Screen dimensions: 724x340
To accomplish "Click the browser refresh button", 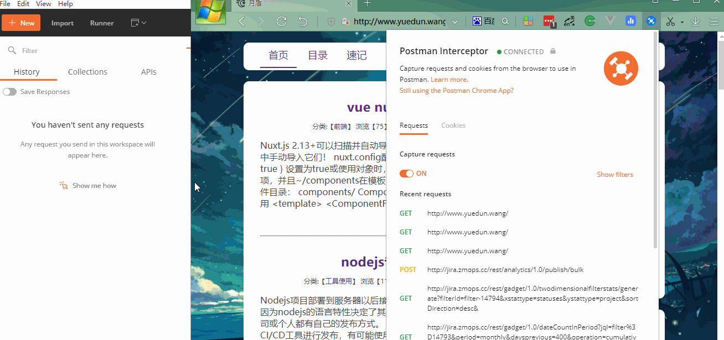I will 281,22.
